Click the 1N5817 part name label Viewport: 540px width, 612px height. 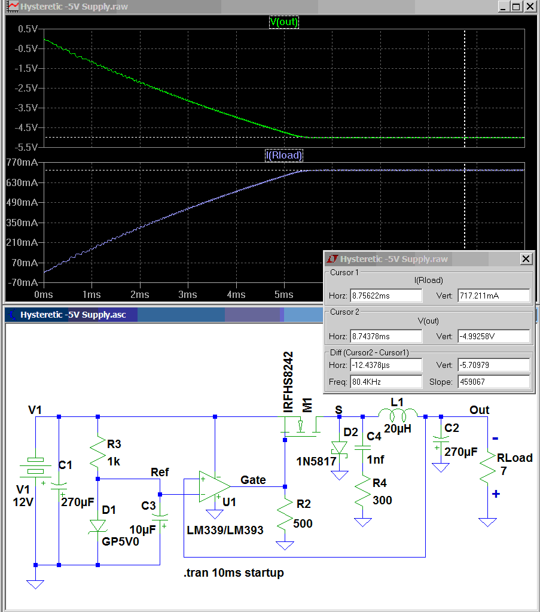(316, 461)
